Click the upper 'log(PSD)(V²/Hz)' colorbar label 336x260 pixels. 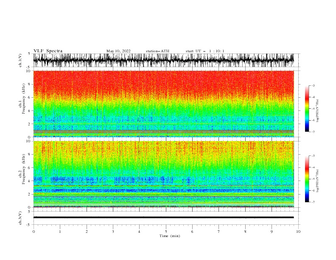(x=317, y=111)
